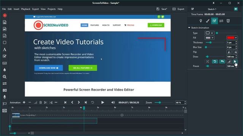243x136 pixels.
Task: Open the red color picker dropdown
Action: (232, 38)
